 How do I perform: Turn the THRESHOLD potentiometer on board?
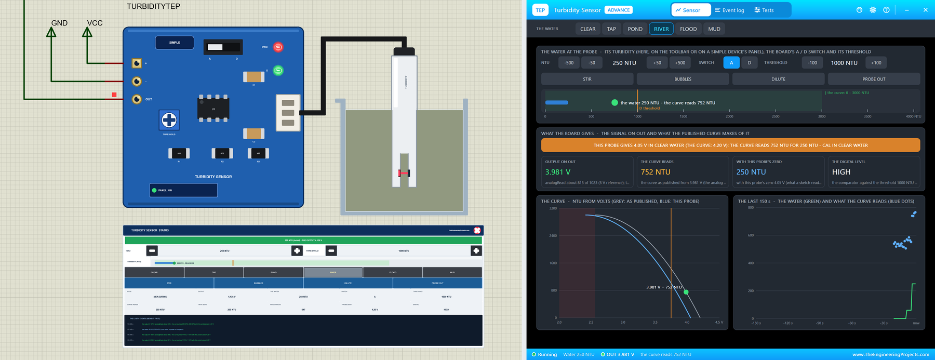tap(169, 120)
